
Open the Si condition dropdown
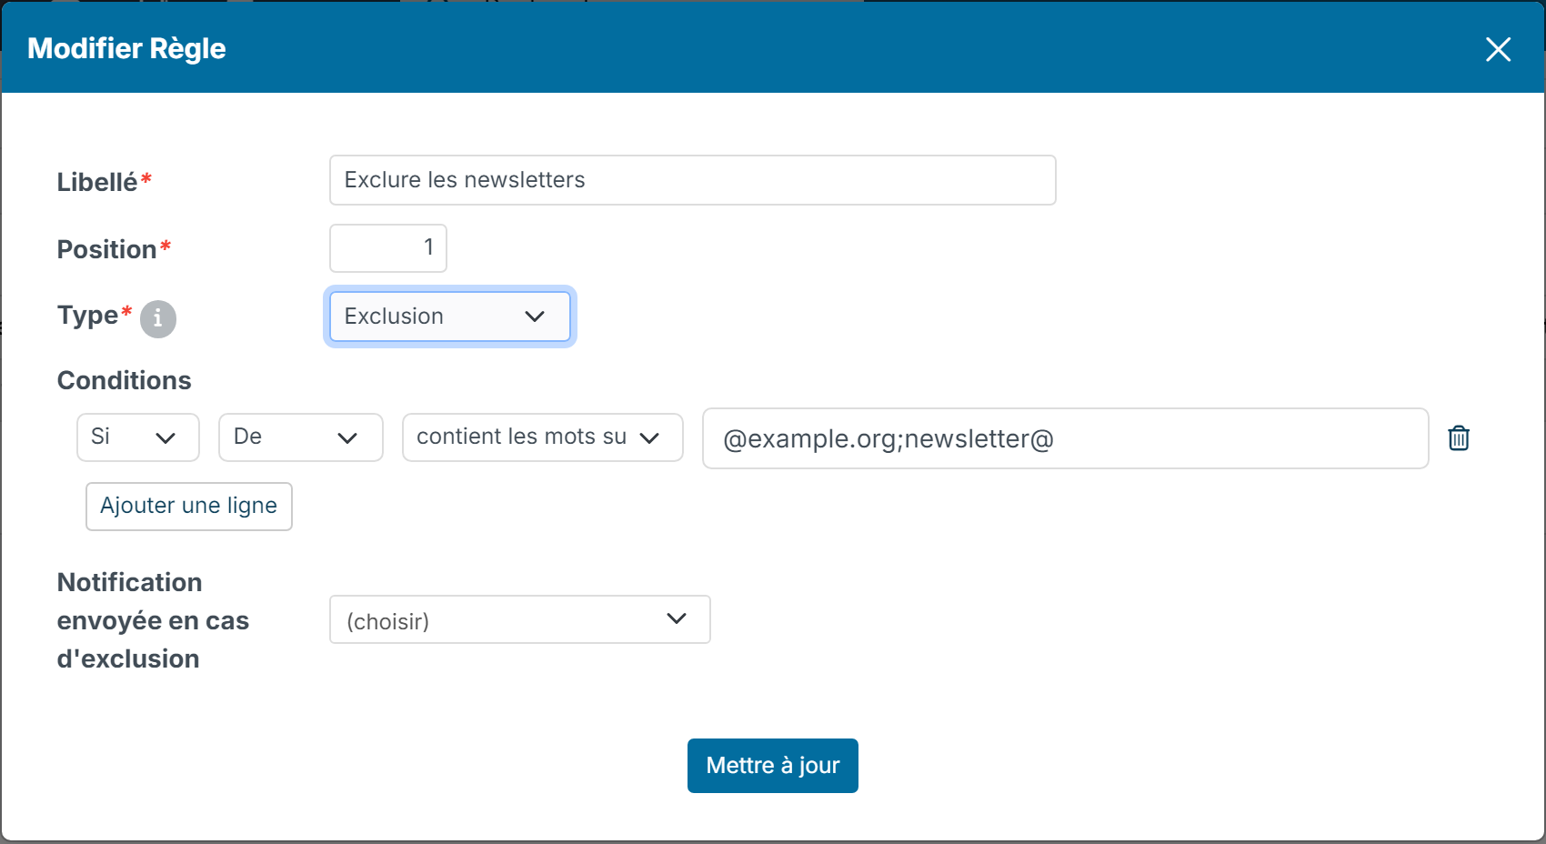[x=138, y=437]
